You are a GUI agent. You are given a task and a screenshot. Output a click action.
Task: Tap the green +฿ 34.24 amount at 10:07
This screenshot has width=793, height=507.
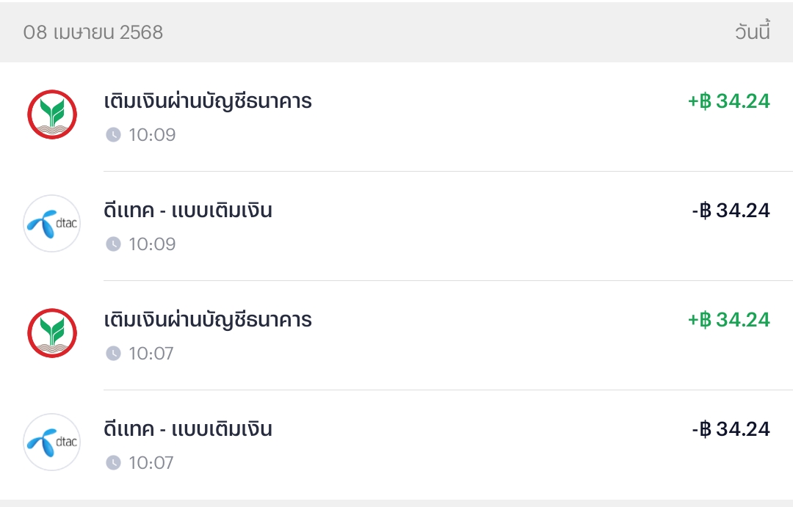pyautogui.click(x=729, y=319)
